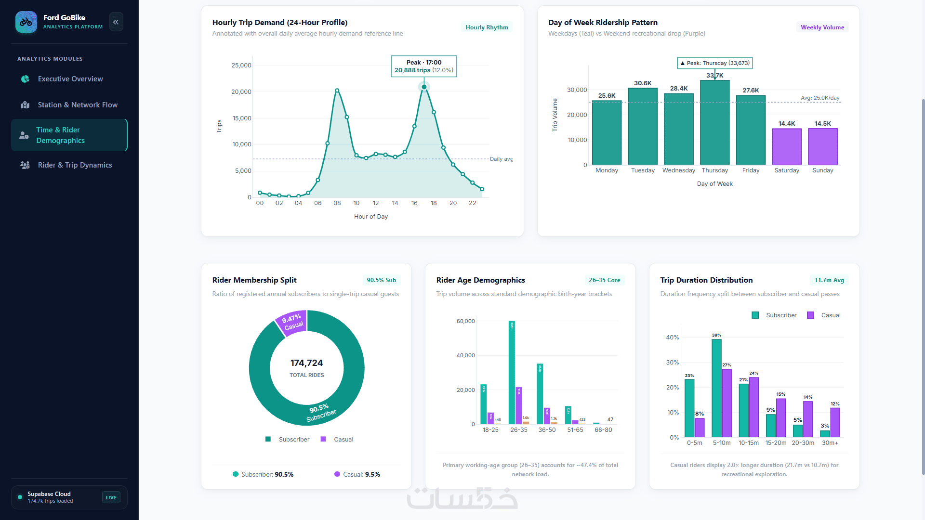The image size is (925, 520).
Task: Click the Subscriber swatch in the Trip Duration legend
Action: (755, 315)
